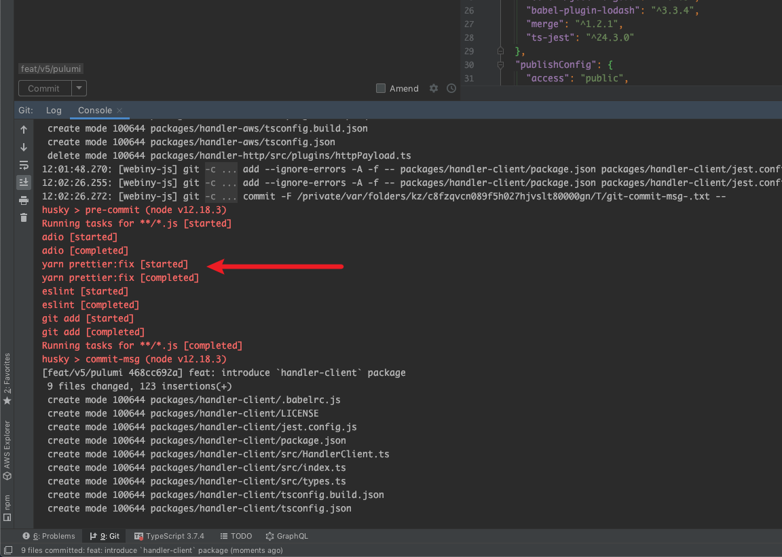
Task: Open the Problems tool window
Action: (49, 536)
